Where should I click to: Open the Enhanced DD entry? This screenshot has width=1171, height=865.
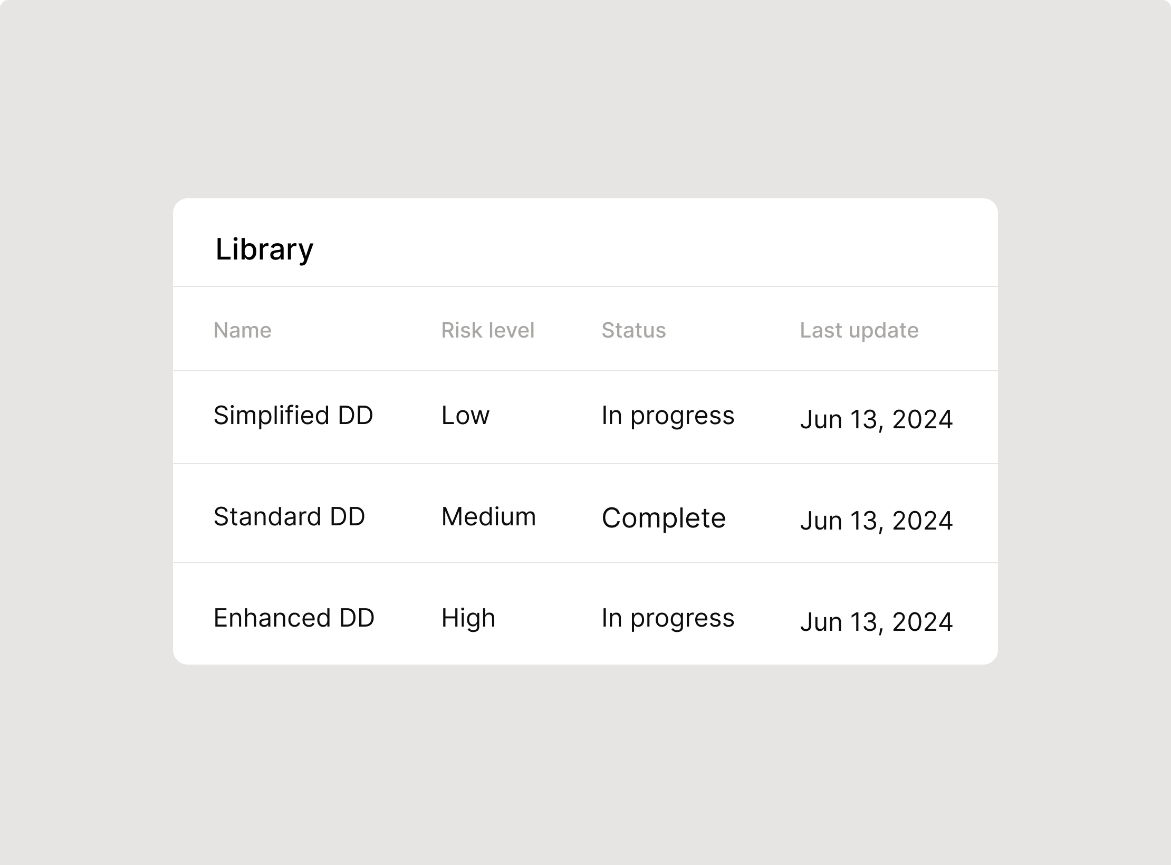point(294,618)
